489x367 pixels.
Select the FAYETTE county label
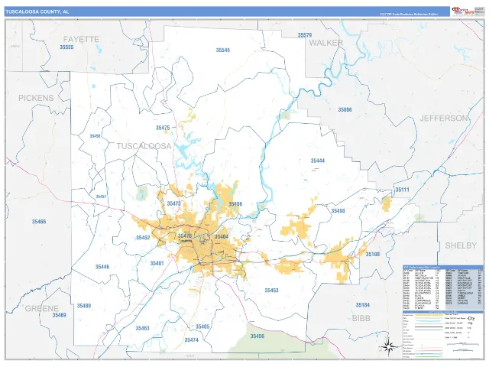point(81,39)
